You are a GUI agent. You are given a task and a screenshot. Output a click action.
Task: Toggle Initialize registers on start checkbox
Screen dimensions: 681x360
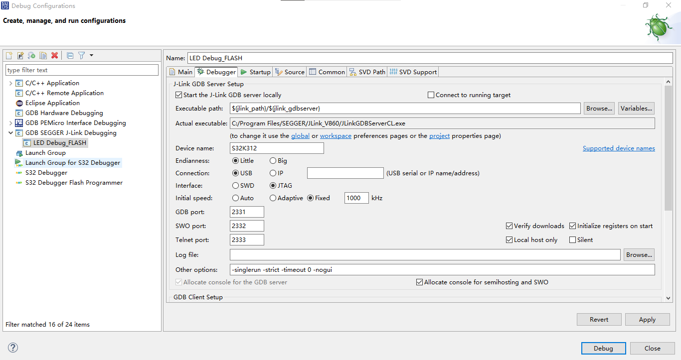pos(573,226)
